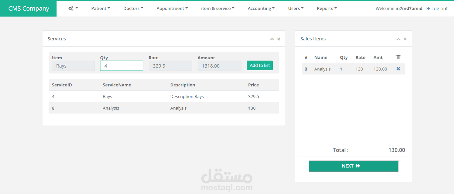This screenshot has height=196, width=454.
Task: Click the Add to list button
Action: pyautogui.click(x=260, y=65)
